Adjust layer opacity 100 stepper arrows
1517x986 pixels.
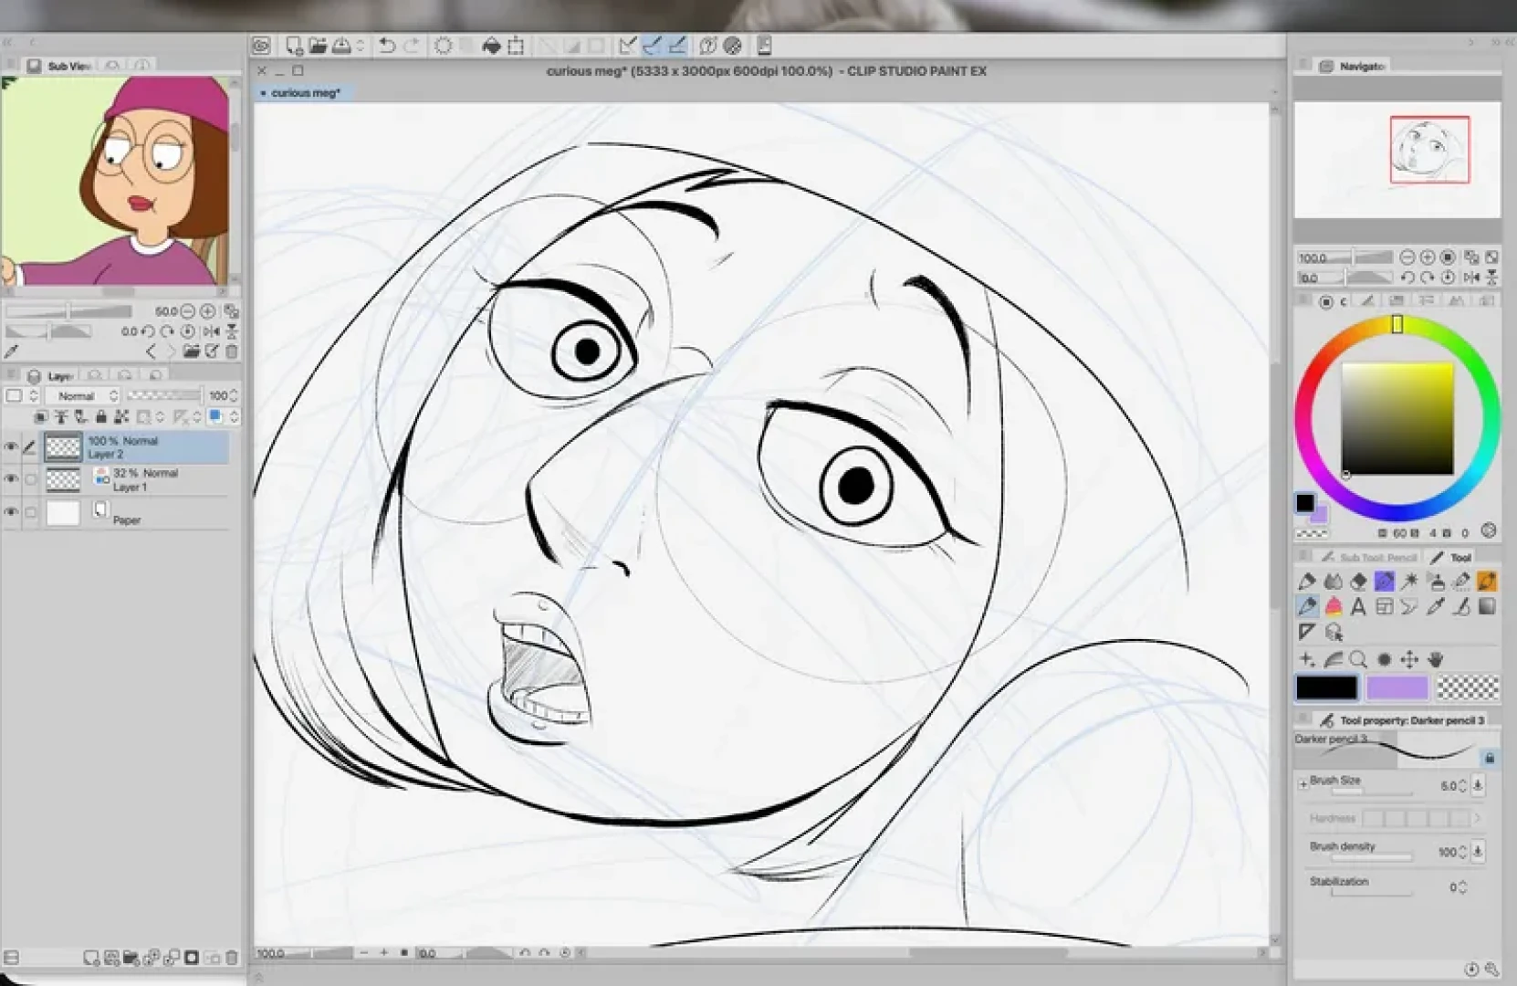(234, 395)
